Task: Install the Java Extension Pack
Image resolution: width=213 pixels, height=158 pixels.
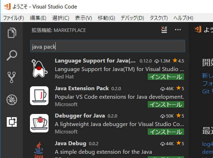Action: tap(166, 104)
